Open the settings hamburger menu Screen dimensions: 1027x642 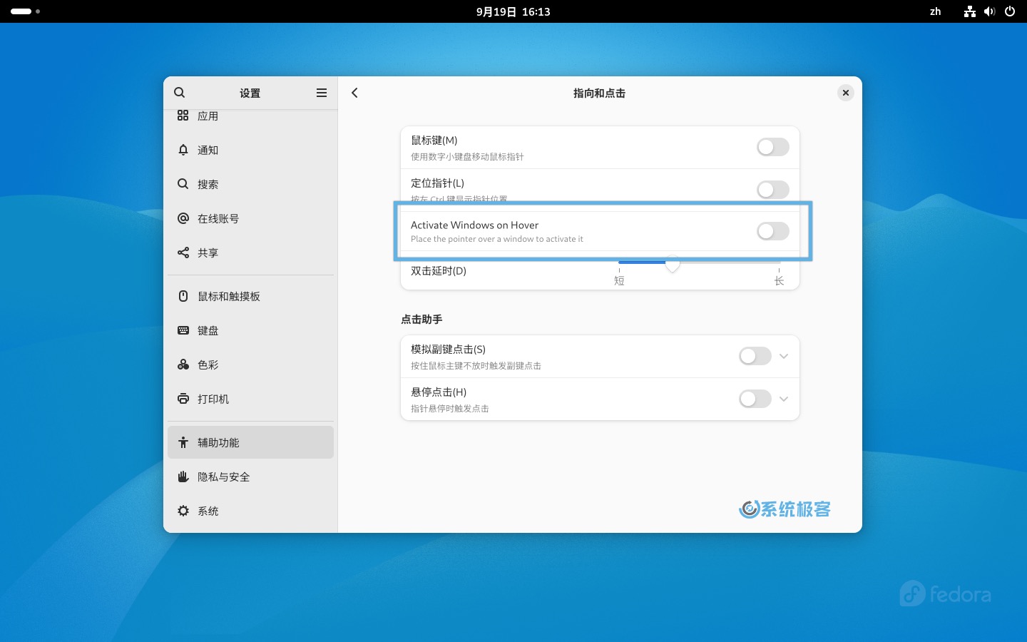pyautogui.click(x=322, y=93)
